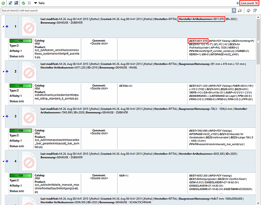Collapse row 2 using its small triangle
Image resolution: width=261 pixels, height=205 pixels.
point(3,71)
